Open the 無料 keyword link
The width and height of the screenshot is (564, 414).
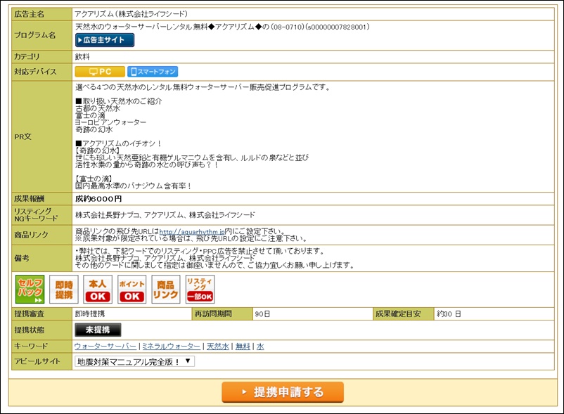click(x=243, y=347)
